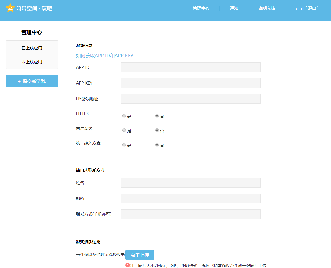331x268 pixels.
Task: Select 是 radio button for HTTPS
Action: coord(124,115)
